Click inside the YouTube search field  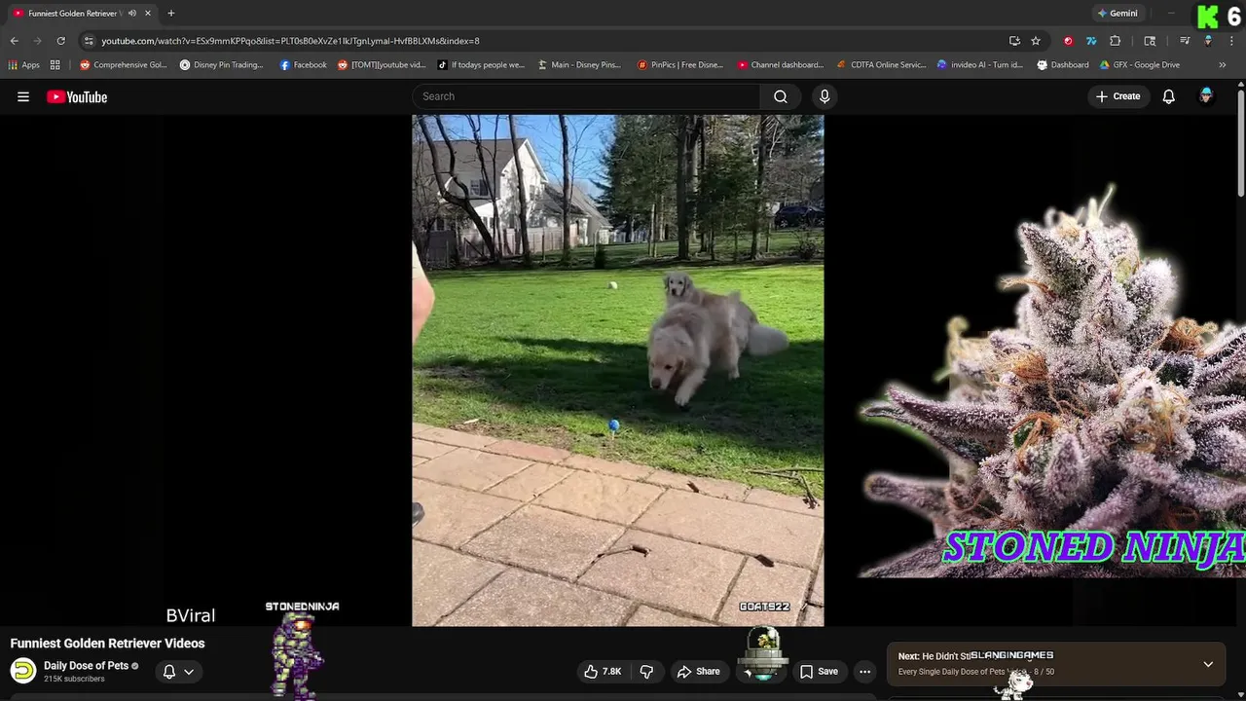(586, 96)
